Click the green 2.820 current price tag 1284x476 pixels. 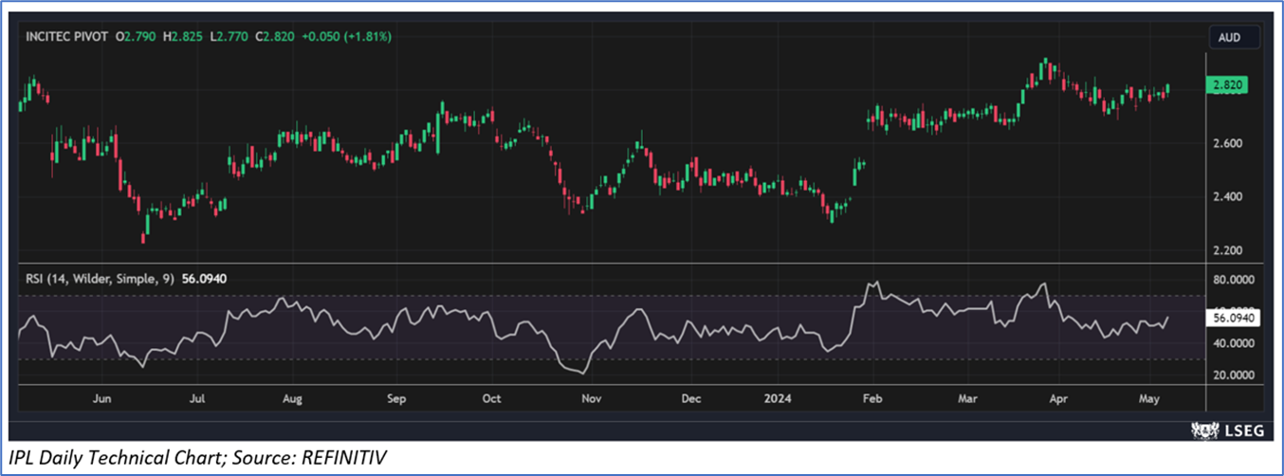[1226, 85]
